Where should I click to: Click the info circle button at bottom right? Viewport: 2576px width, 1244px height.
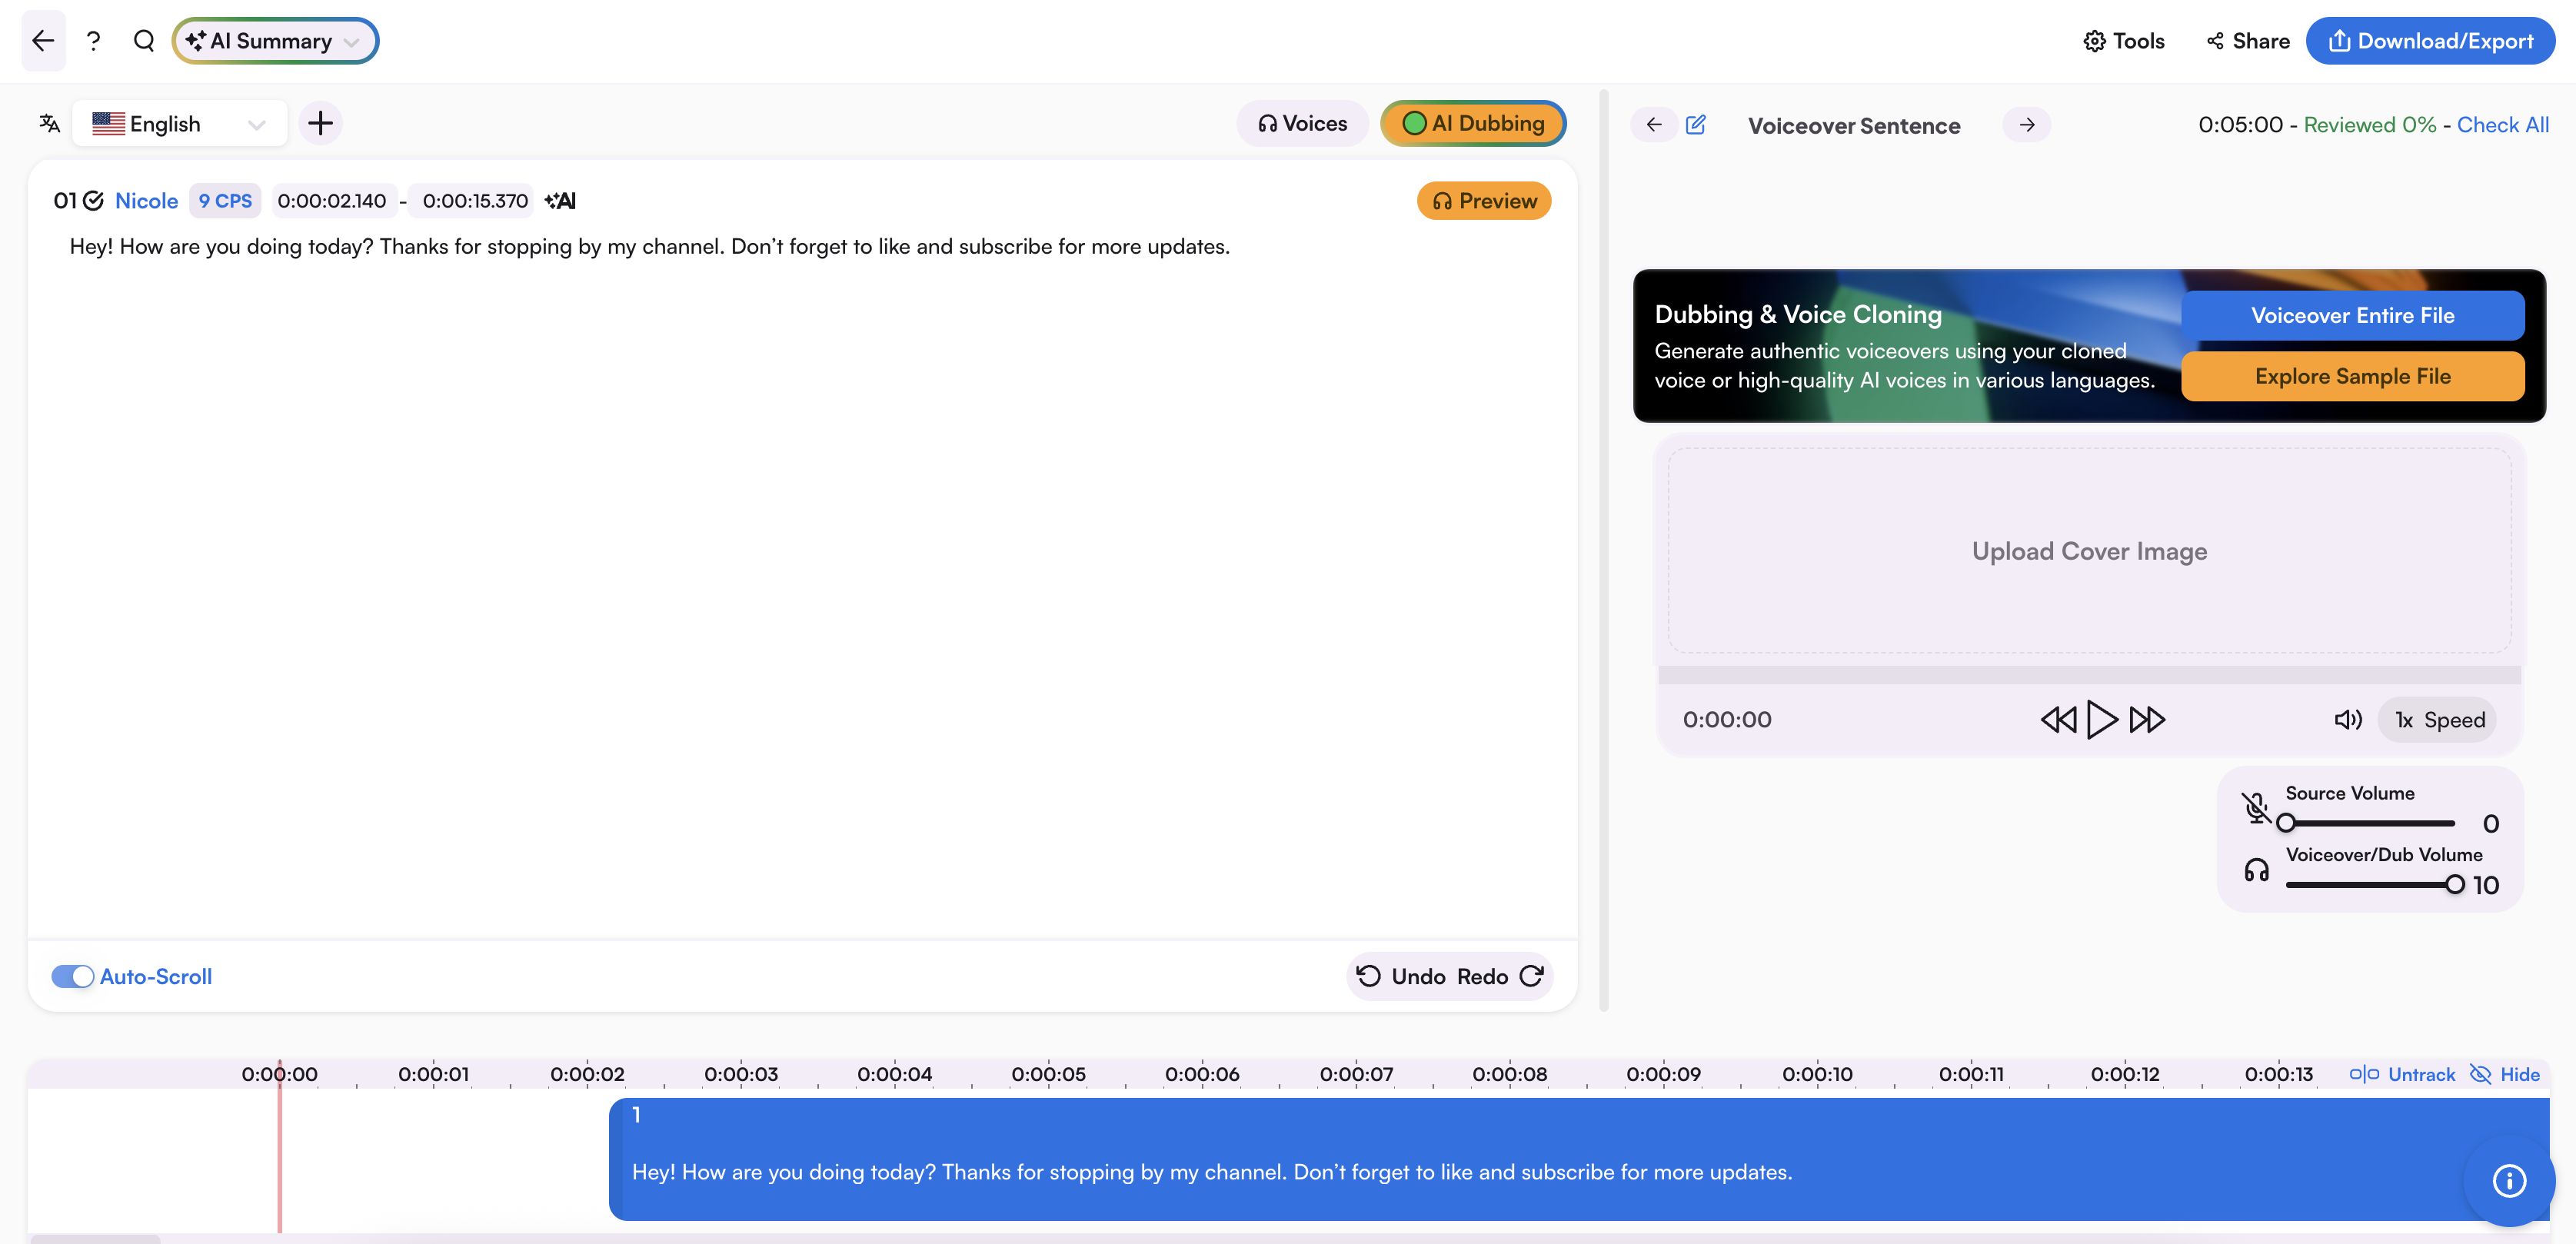[2509, 1180]
